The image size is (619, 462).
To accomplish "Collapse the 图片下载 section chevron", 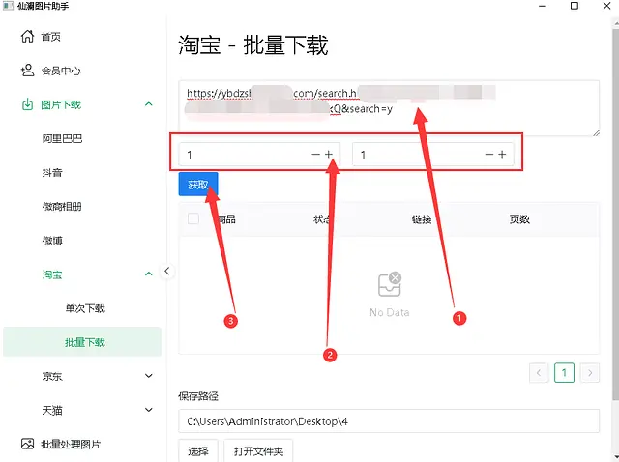I will (149, 104).
